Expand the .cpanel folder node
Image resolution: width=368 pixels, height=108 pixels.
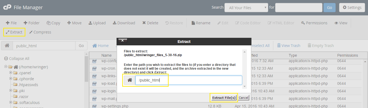coord(11,73)
